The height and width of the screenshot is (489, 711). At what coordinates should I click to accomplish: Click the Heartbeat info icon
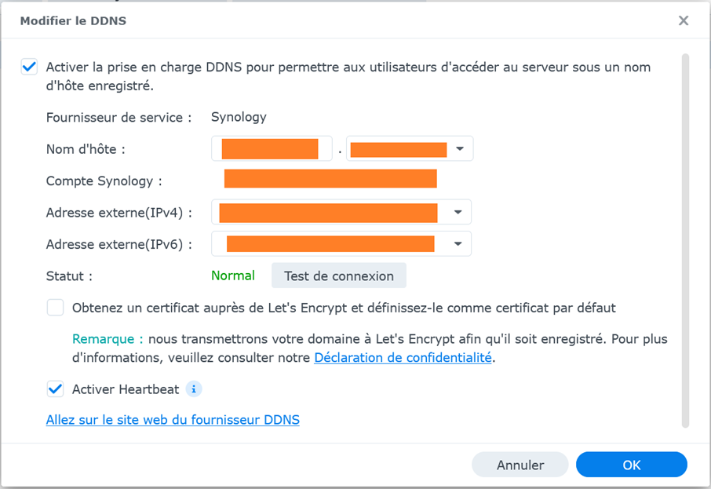(x=194, y=389)
